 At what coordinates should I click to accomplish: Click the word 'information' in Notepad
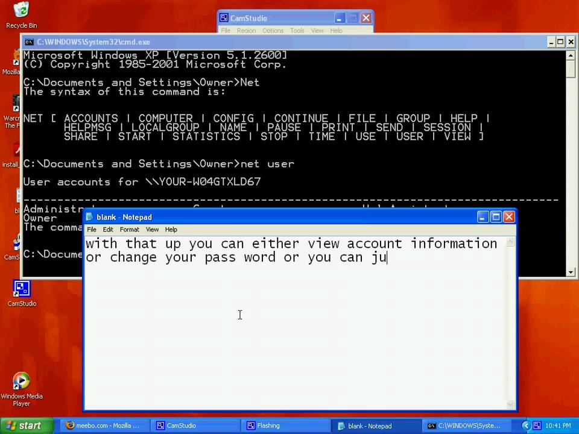click(x=454, y=244)
